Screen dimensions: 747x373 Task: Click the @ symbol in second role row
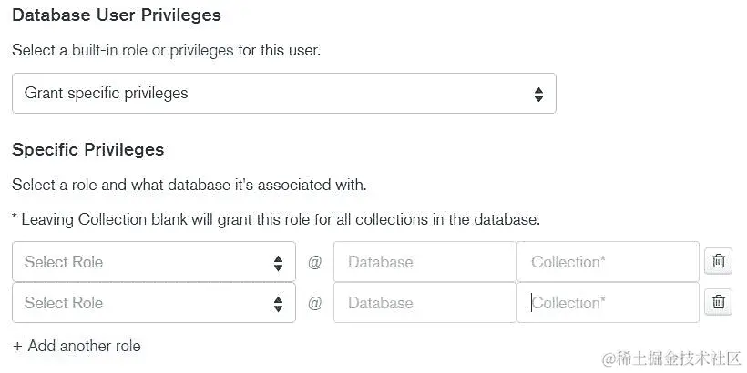[315, 303]
